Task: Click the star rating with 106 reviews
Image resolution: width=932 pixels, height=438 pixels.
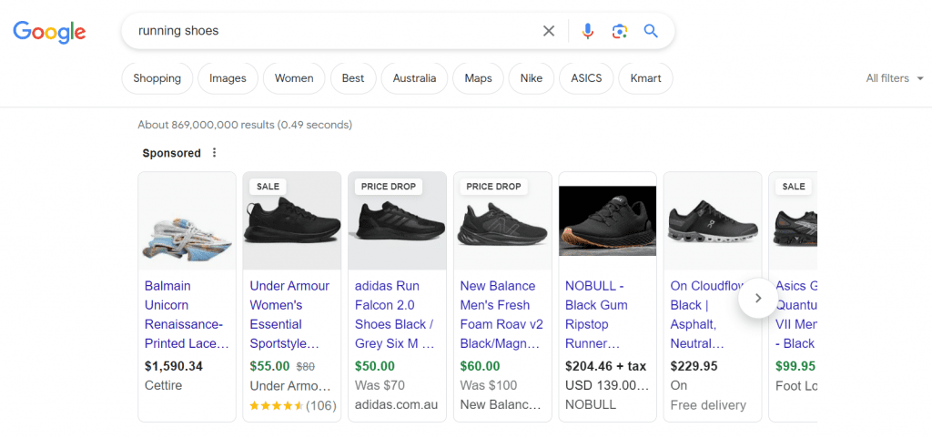Action: click(293, 406)
